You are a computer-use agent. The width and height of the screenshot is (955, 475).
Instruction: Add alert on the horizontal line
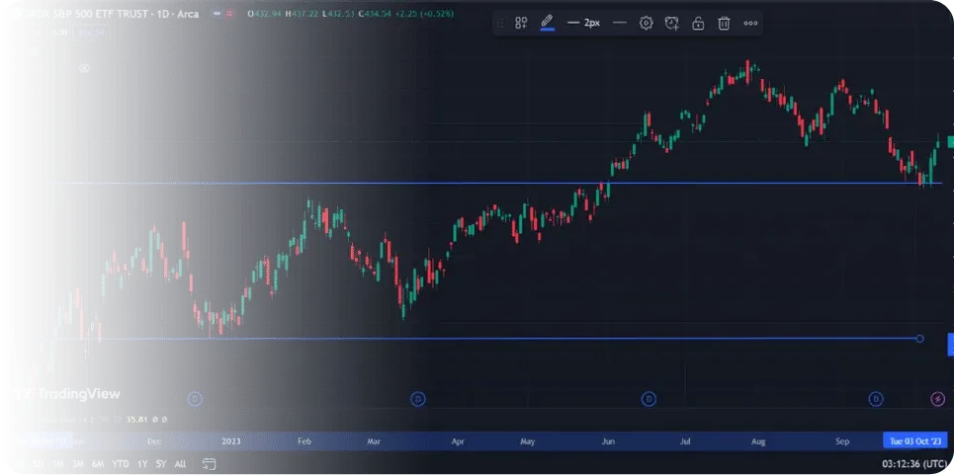[672, 23]
